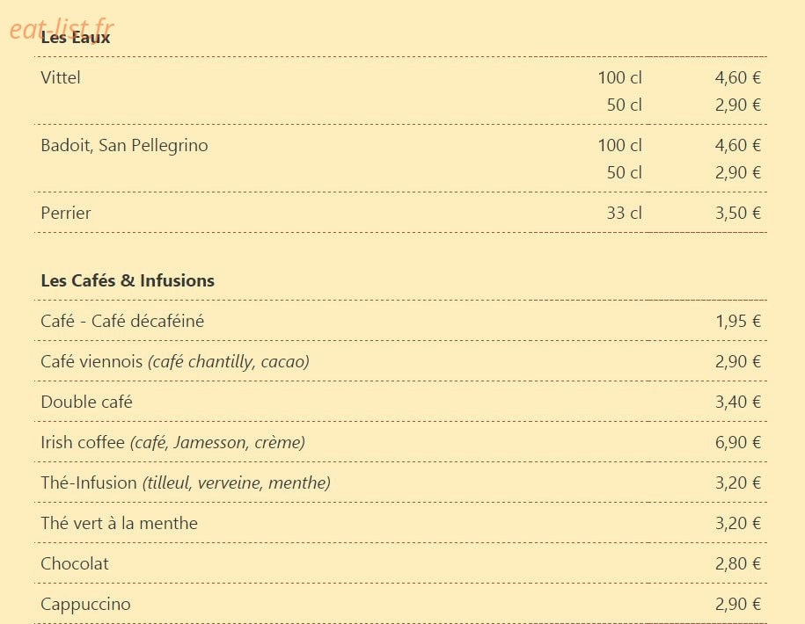Screen dimensions: 805x624
Task: Click Irish coffee price 6,90 €
Action: (738, 442)
